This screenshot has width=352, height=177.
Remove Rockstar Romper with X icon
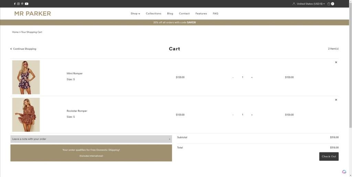336,100
